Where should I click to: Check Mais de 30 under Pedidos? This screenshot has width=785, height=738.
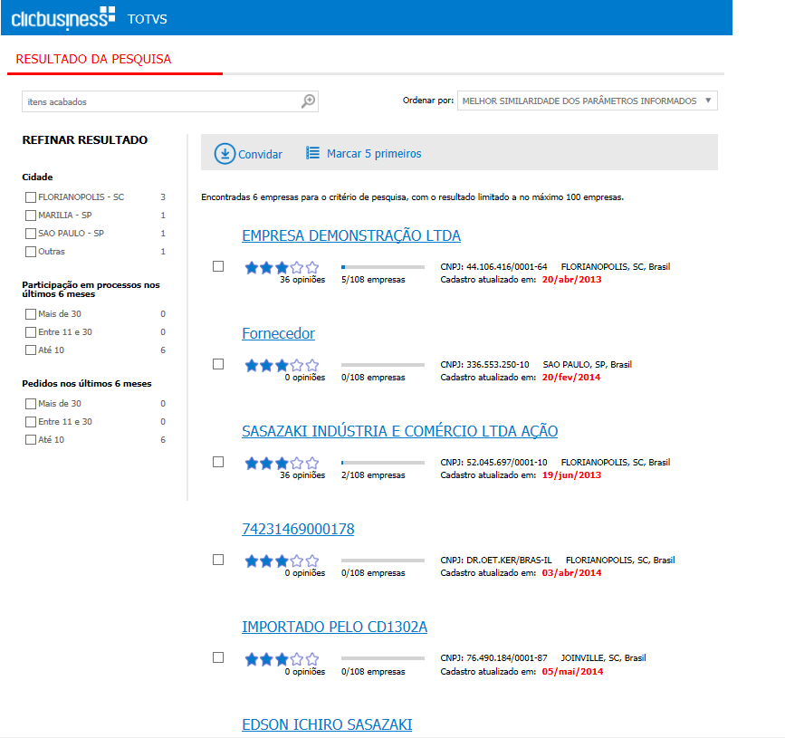tap(31, 404)
